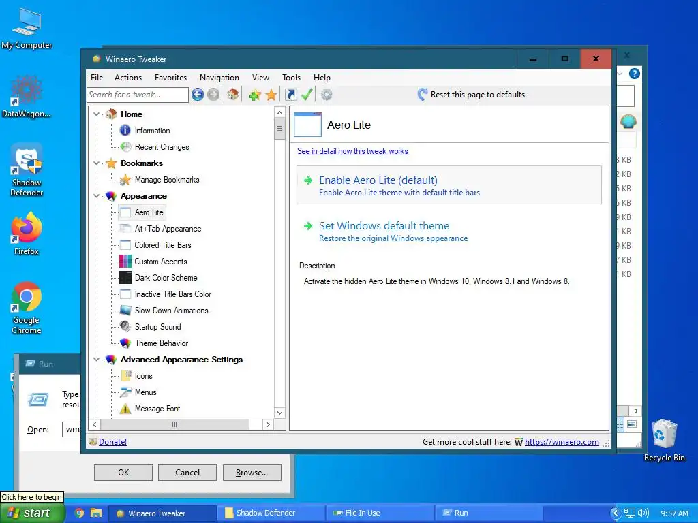The width and height of the screenshot is (698, 523).
Task: Launch Google Chrome from the desktop
Action: [x=27, y=308]
